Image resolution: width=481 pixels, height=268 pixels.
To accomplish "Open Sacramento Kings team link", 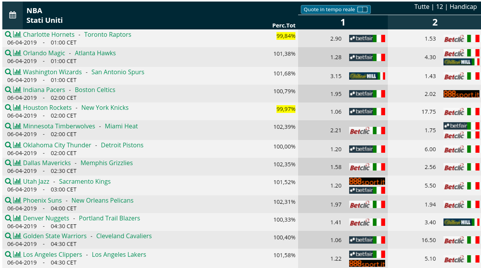I will point(85,181).
